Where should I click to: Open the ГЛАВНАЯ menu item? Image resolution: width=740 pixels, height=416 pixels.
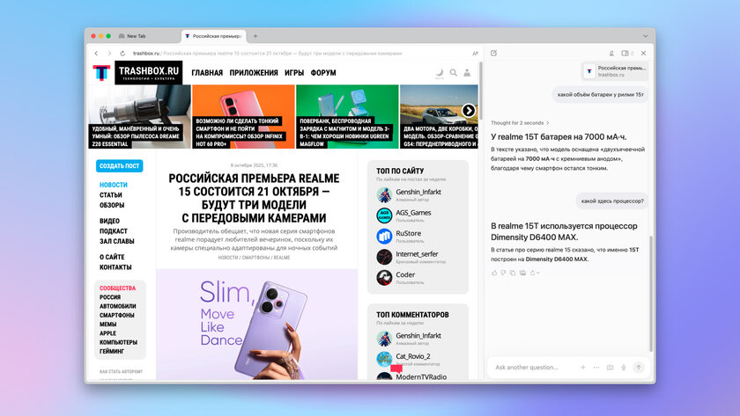(x=207, y=72)
